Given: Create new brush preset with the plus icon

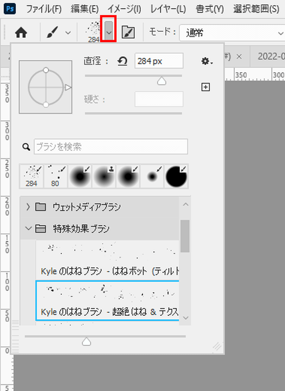Looking at the screenshot, I should [206, 87].
